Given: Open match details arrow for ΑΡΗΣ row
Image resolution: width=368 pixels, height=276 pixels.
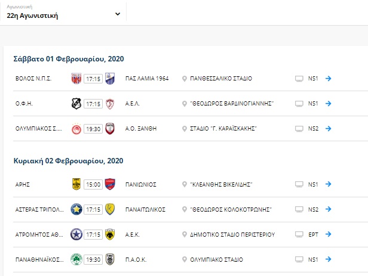Looking at the screenshot, I should [x=328, y=184].
